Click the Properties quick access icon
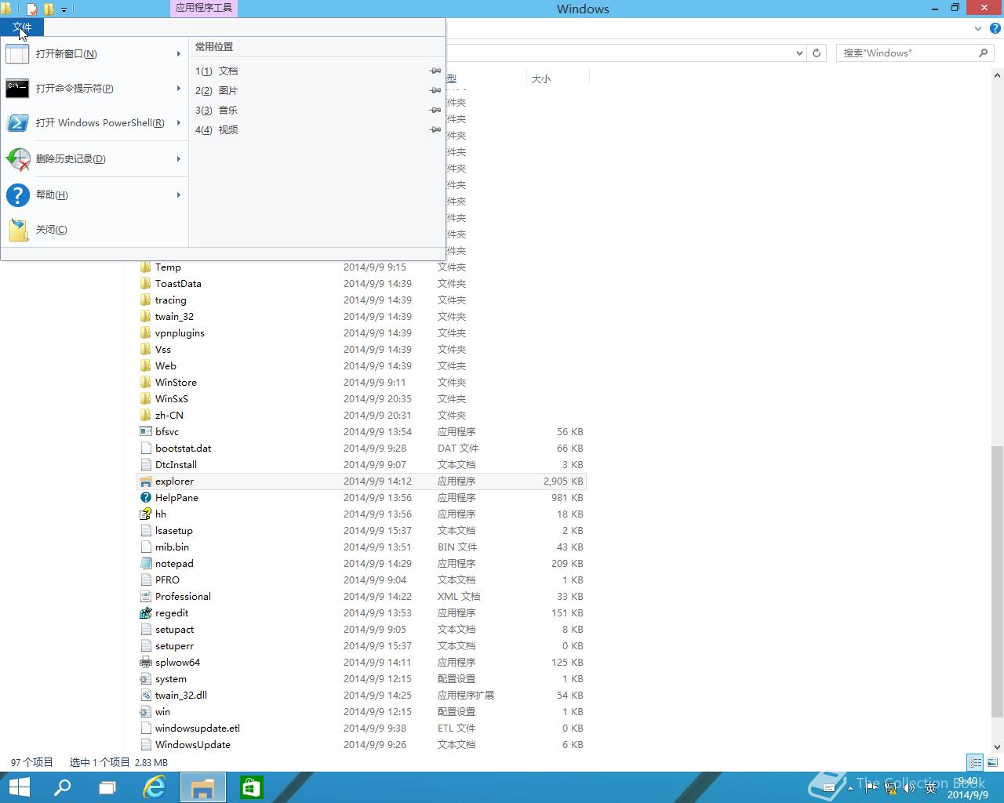The width and height of the screenshot is (1004, 803). pos(32,9)
